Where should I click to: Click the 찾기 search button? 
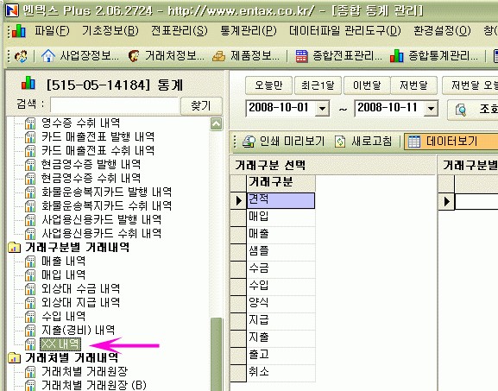(201, 105)
